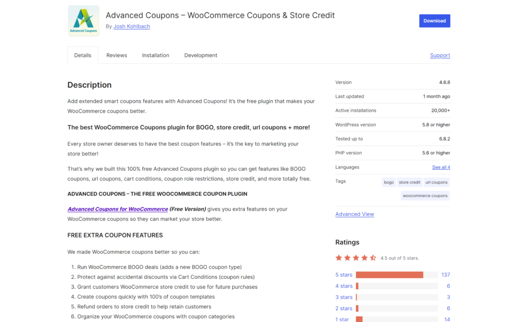Switch to the Reviews tab
This screenshot has height=322, width=524.
click(x=116, y=55)
